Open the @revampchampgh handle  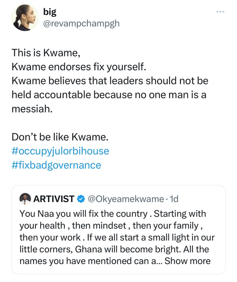coord(81,23)
